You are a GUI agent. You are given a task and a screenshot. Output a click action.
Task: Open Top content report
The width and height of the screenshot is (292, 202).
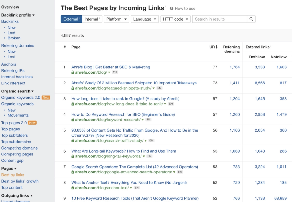pyautogui.click(x=12, y=188)
